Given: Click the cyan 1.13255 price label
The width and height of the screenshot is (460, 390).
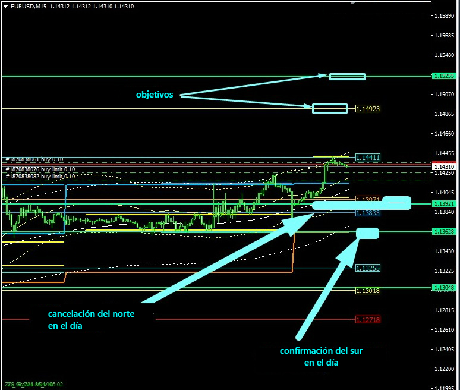Looking at the screenshot, I should pos(368,269).
